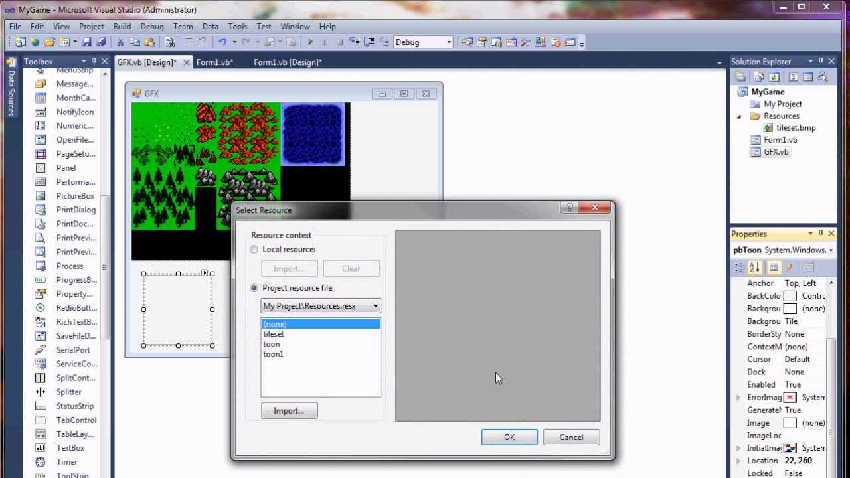Open the Project menu
850x478 pixels.
tap(92, 27)
